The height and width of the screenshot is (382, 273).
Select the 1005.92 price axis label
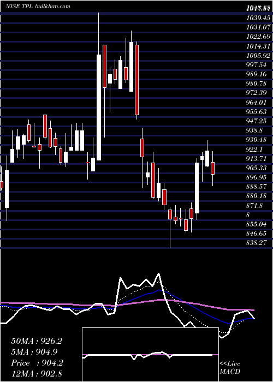tap(258, 56)
